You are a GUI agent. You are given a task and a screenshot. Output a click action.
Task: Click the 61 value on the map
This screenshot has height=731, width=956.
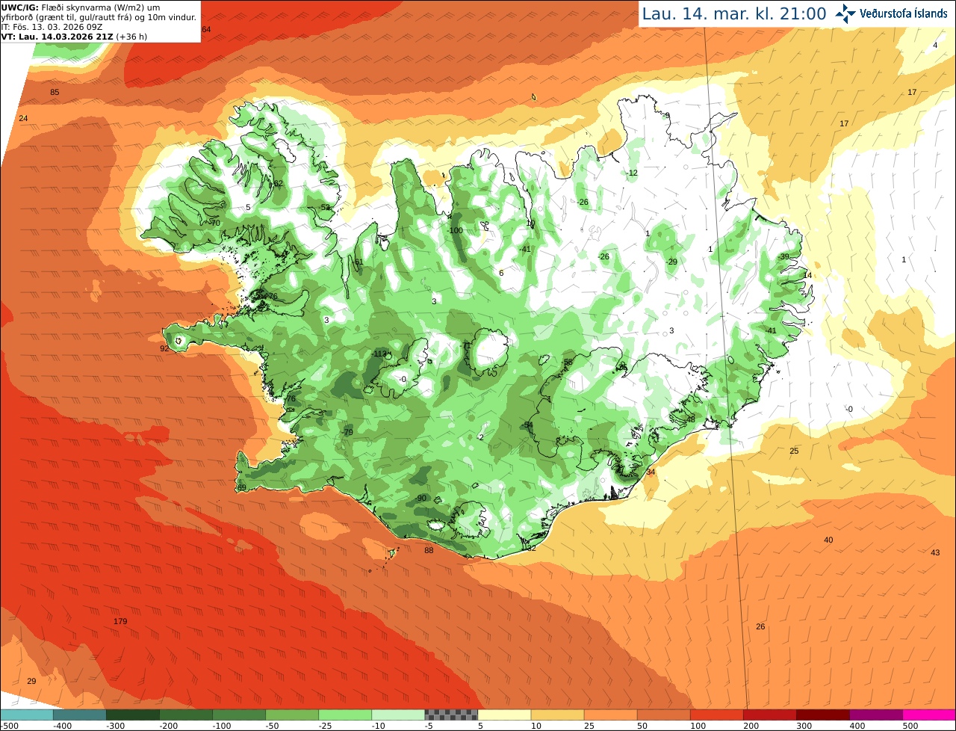click(x=358, y=262)
